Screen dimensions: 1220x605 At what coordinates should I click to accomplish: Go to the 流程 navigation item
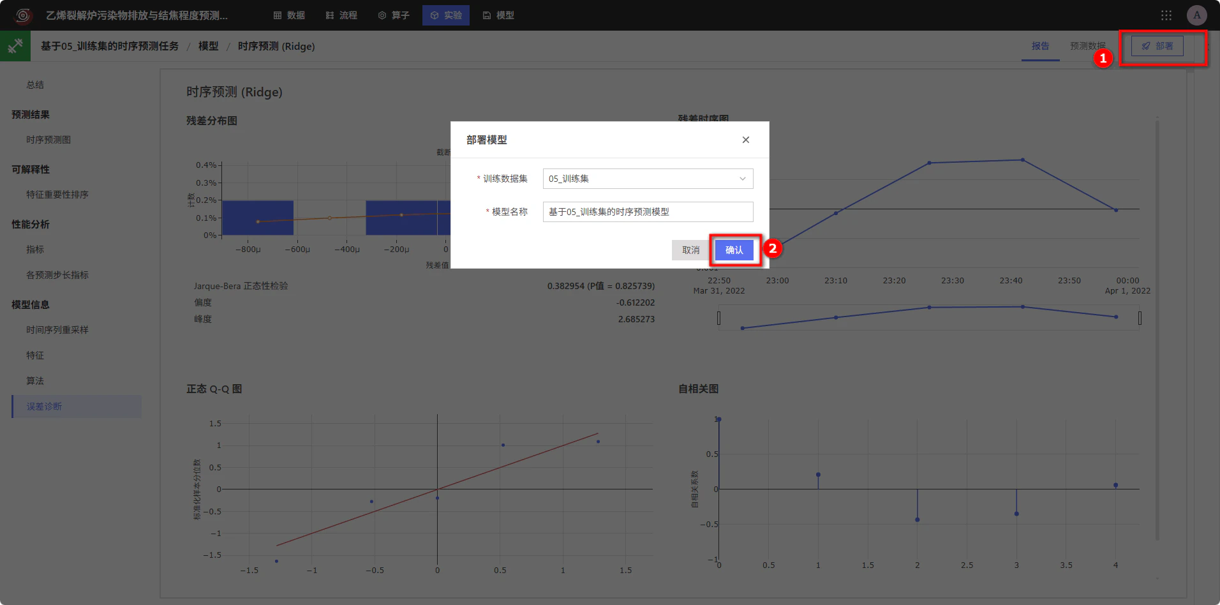pyautogui.click(x=341, y=15)
